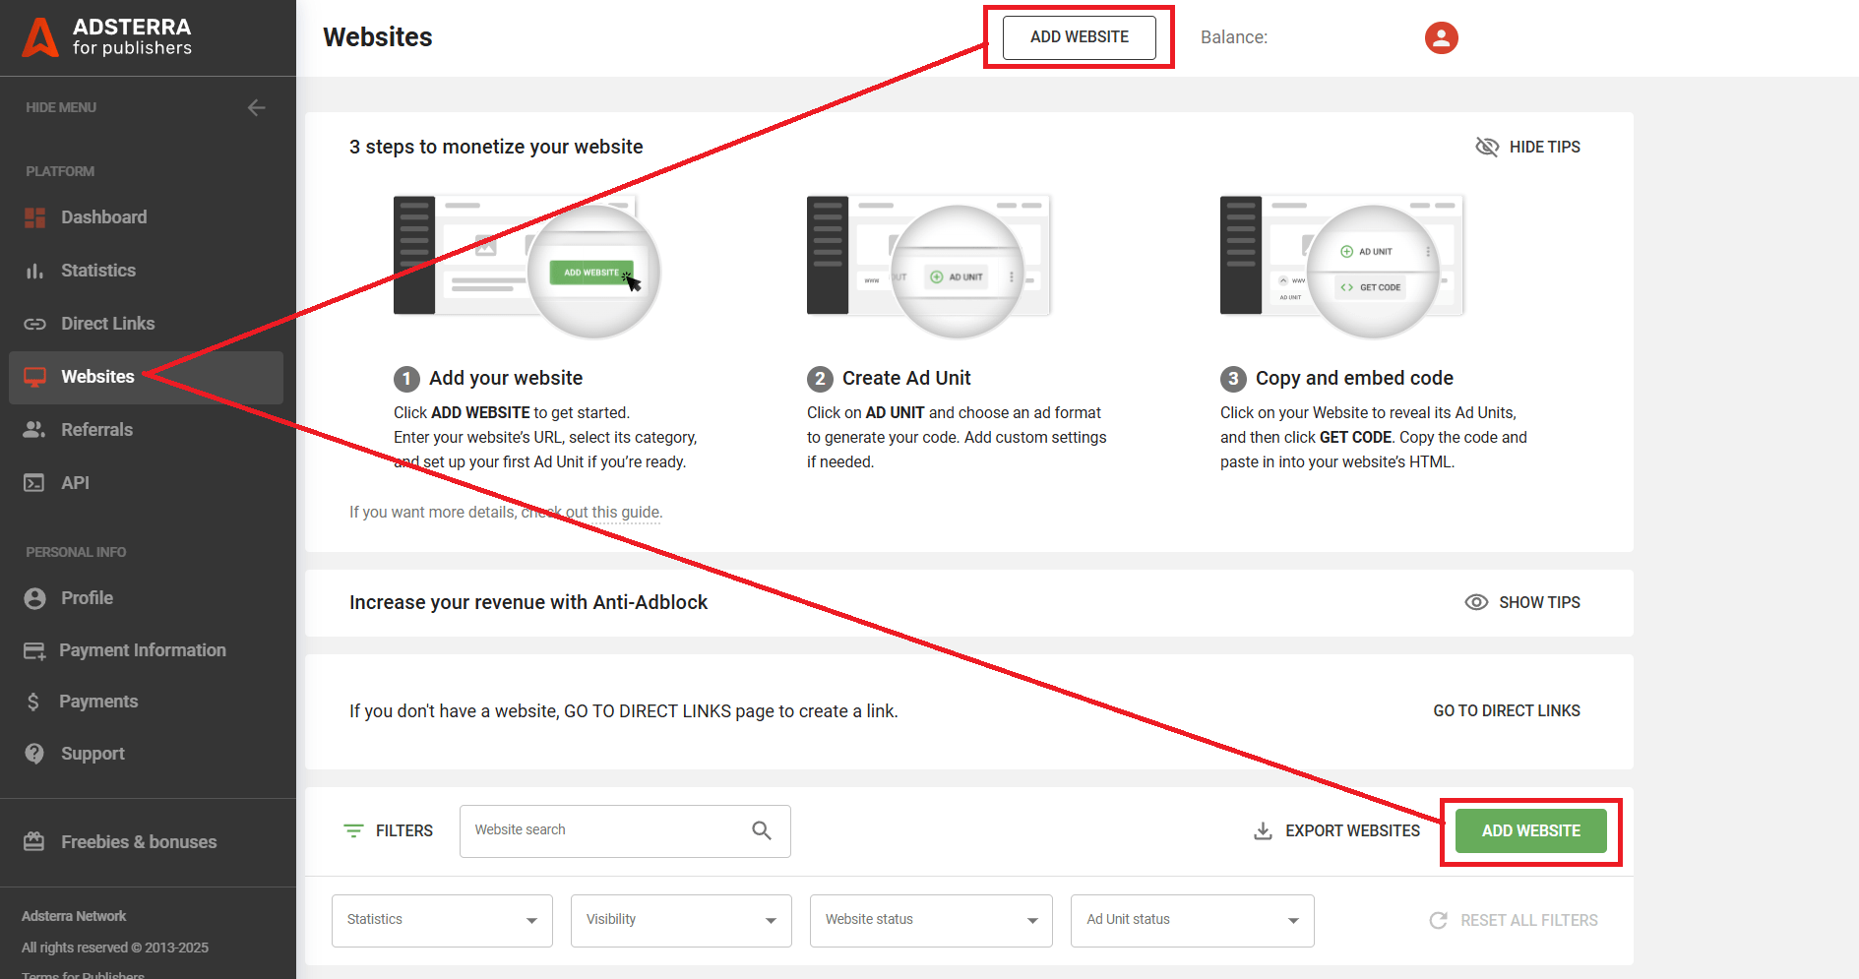Viewport: 1859px width, 979px height.
Task: Click the Websites monitor icon
Action: 35,377
